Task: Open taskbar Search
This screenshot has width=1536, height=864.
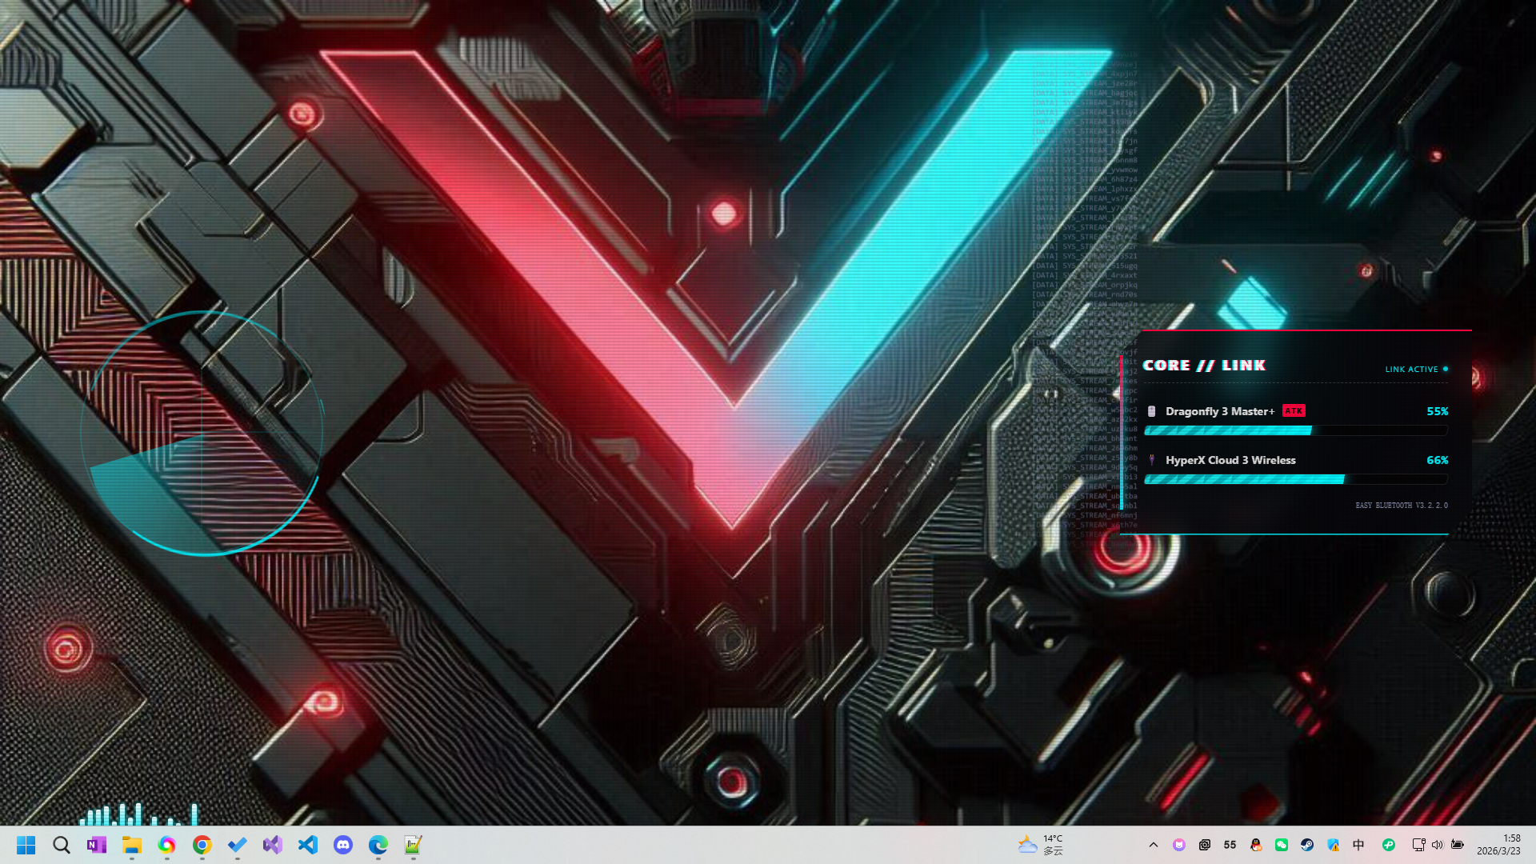Action: (x=62, y=845)
